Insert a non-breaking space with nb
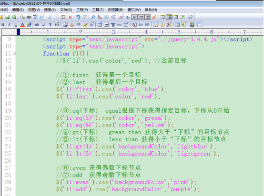Viewport: 264px width, 196px height. coord(37,25)
